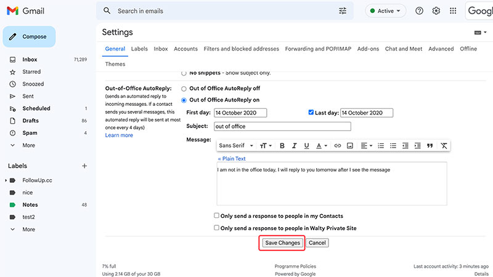Switch to Labels settings tab
Viewport: 493px width, 277px height.
(139, 49)
